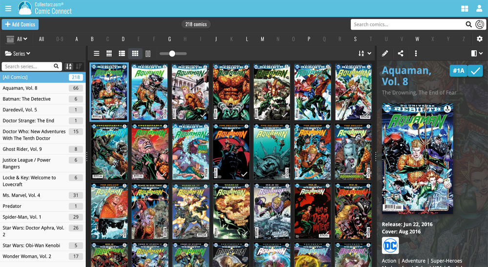The height and width of the screenshot is (267, 488).
Task: Open the app switcher grid icon
Action: coord(465,8)
